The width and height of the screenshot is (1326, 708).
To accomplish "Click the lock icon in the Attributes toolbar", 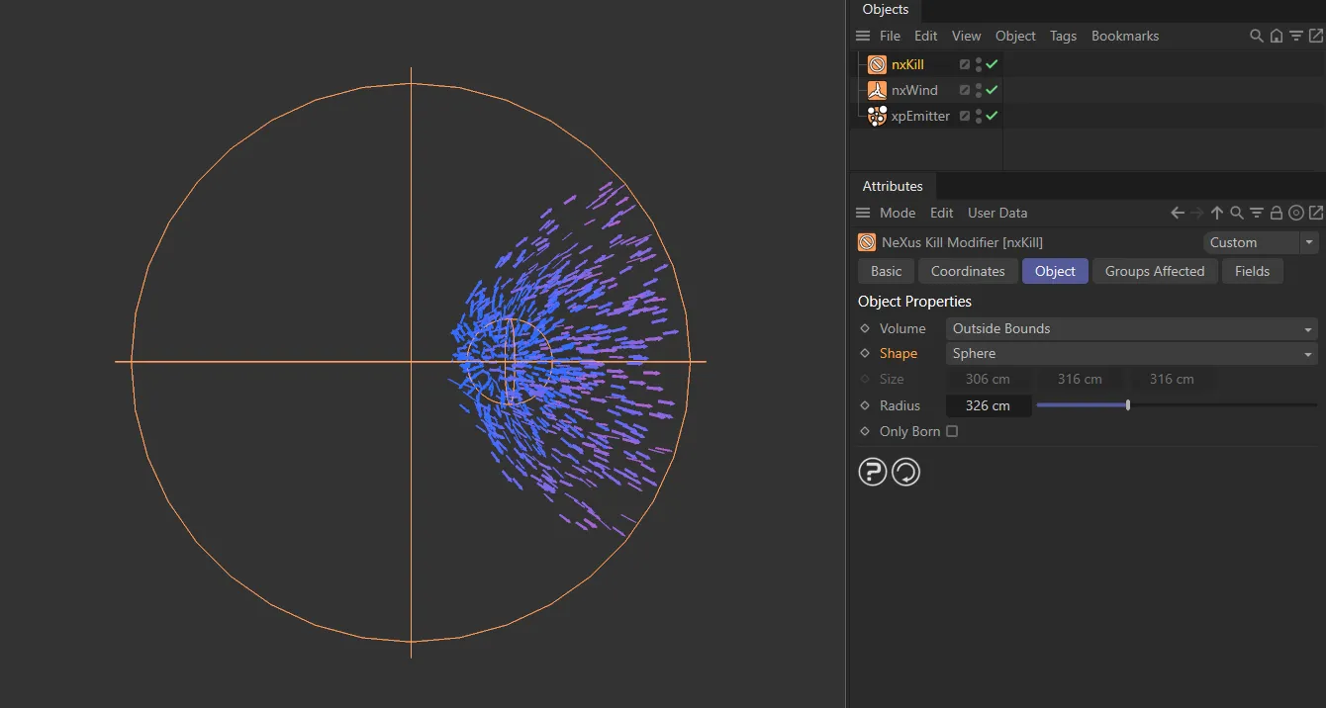I will (1277, 213).
